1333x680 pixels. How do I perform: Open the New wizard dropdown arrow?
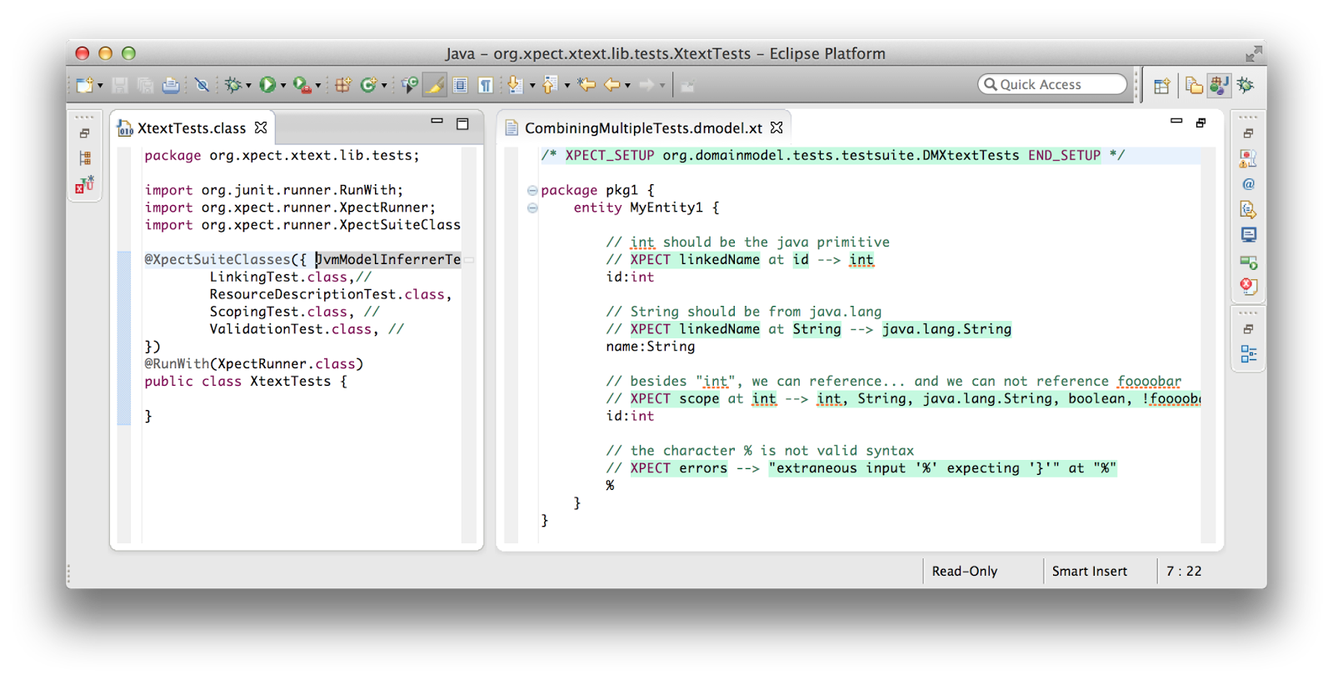(x=100, y=86)
